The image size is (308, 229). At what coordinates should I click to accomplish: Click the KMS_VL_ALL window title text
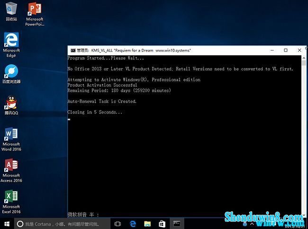[134, 50]
